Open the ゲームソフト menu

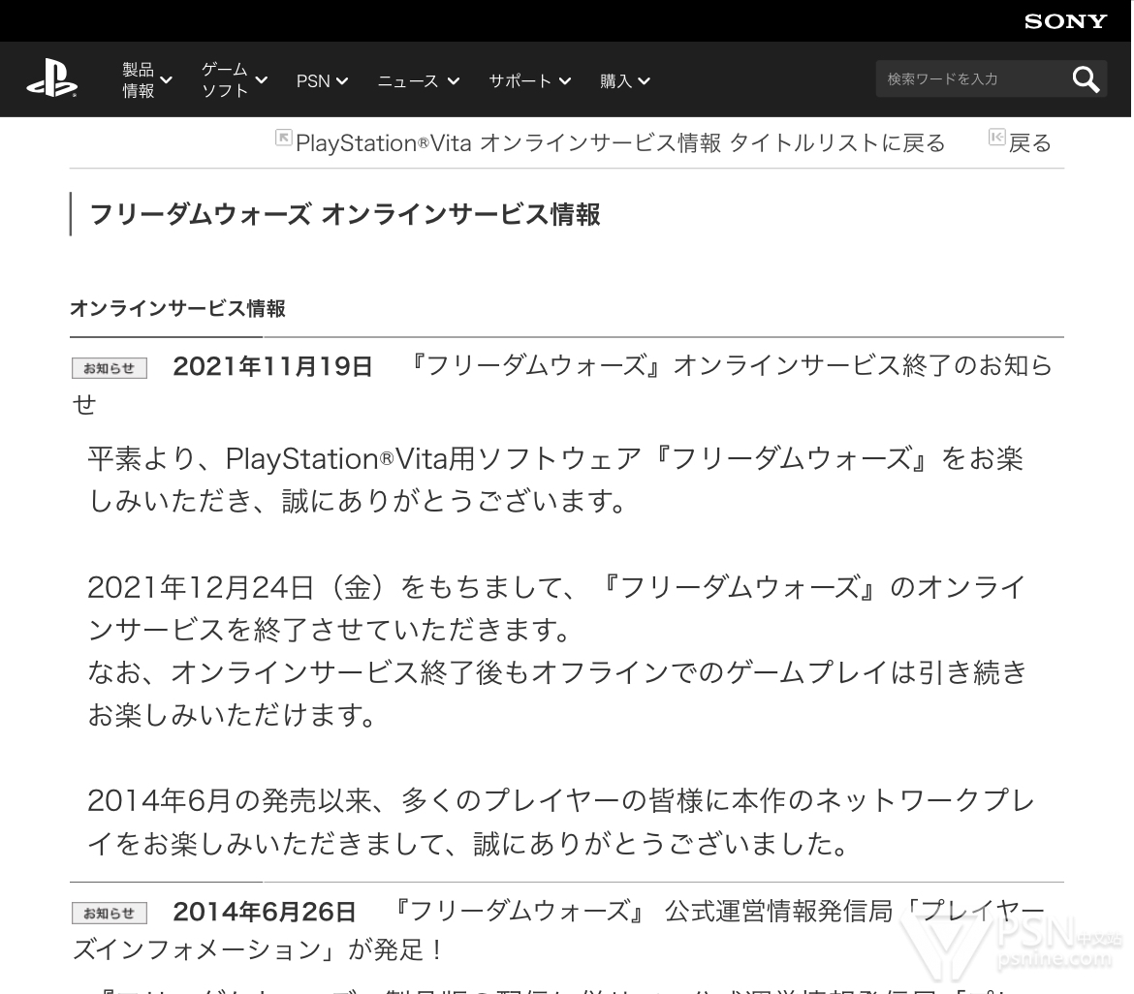click(235, 80)
